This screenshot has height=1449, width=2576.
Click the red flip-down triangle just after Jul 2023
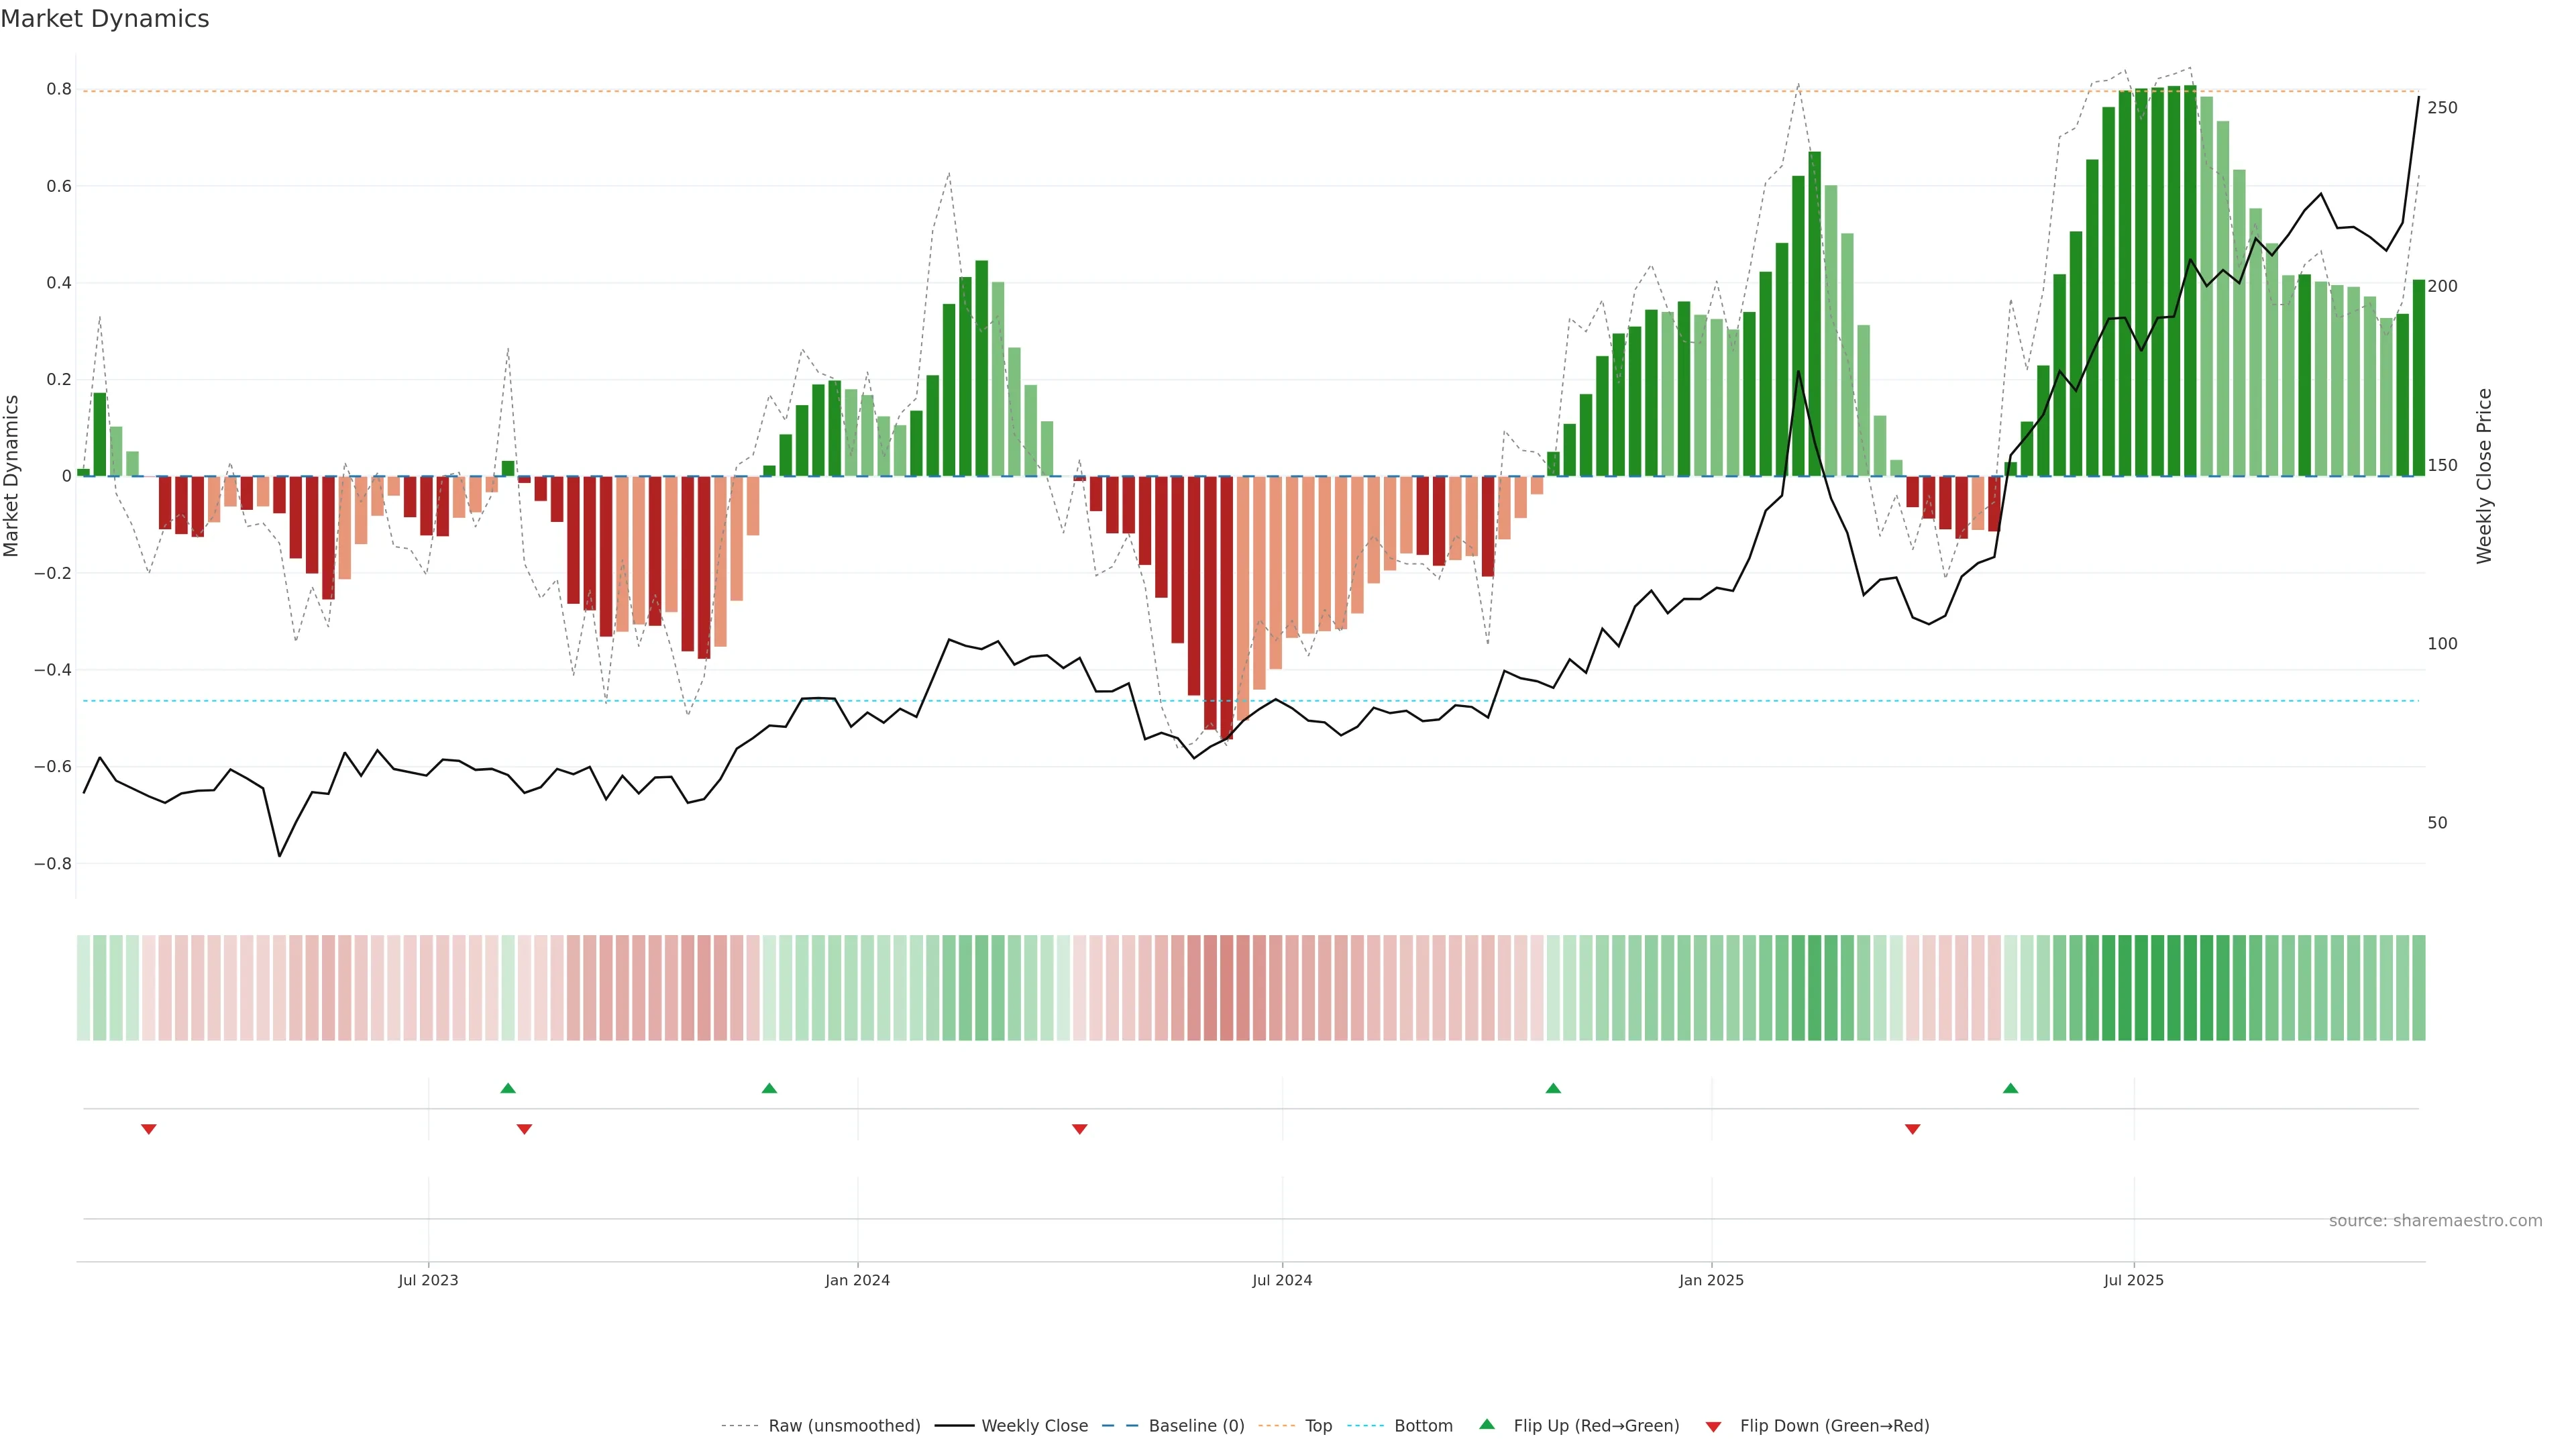click(x=524, y=1129)
